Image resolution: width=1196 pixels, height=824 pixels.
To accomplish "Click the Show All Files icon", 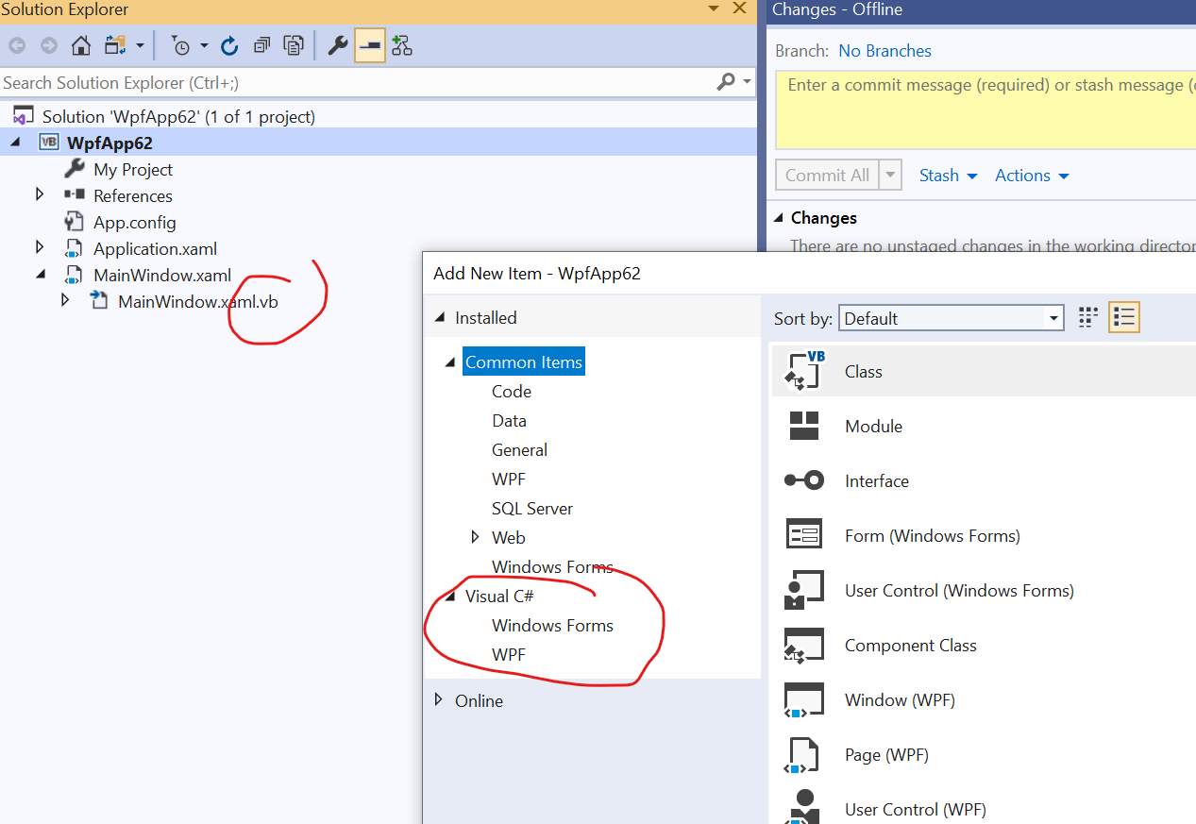I will 294,45.
